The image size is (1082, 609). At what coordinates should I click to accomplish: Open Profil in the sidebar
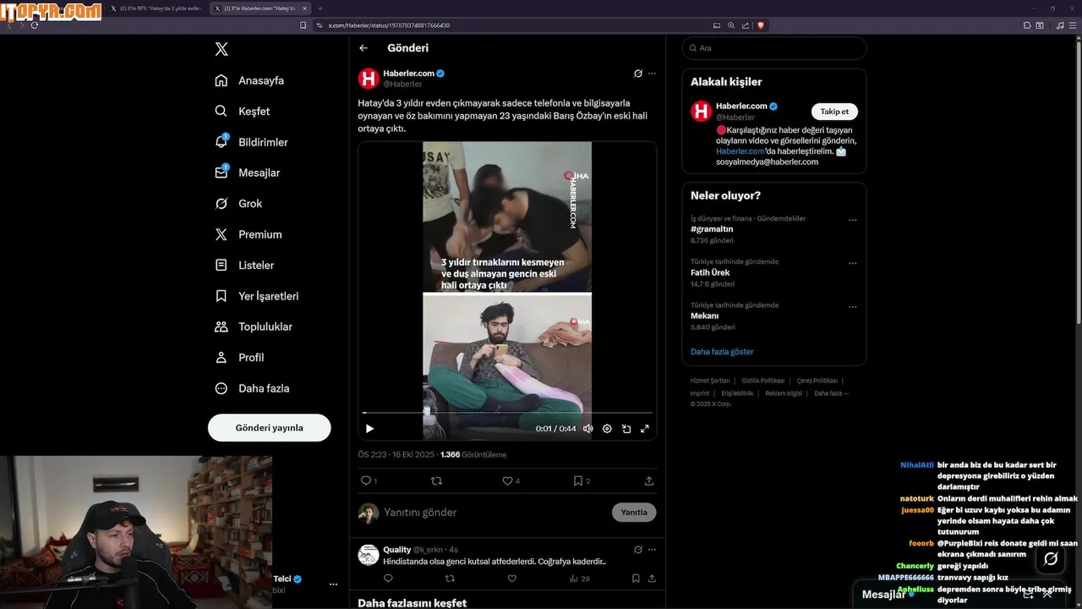pos(239,357)
